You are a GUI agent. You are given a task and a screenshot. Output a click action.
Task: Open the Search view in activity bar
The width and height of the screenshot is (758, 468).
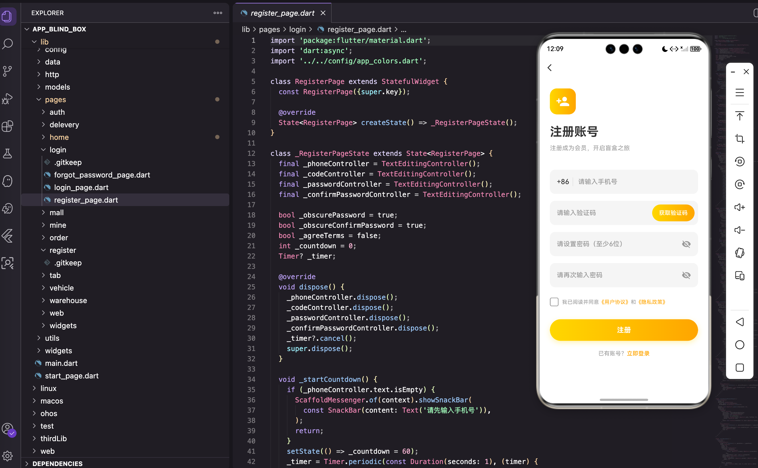8,44
